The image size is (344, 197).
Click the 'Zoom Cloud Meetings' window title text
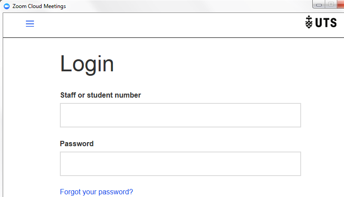click(x=39, y=6)
